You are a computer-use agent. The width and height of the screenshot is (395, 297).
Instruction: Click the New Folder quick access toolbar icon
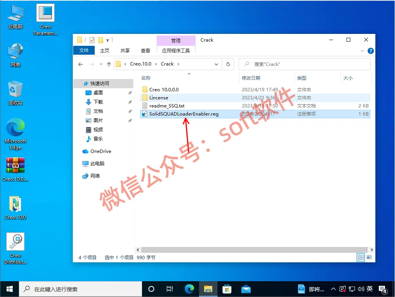pos(100,40)
